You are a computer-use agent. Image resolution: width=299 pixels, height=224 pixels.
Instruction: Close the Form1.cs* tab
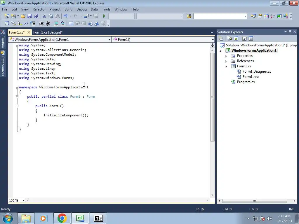pyautogui.click(x=29, y=32)
